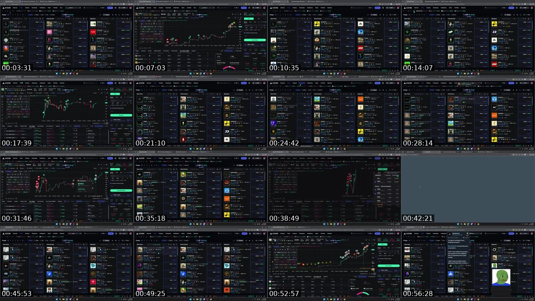View the frame stamped 00:45:53
535x301 pixels.
67,263
